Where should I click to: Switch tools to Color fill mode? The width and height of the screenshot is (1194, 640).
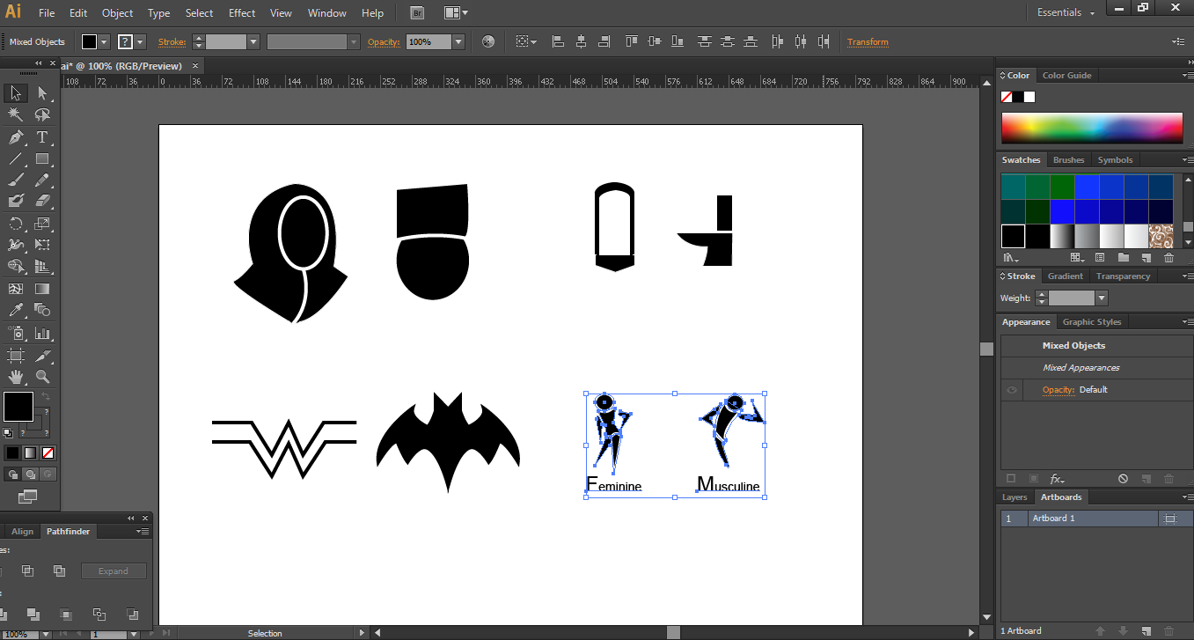click(x=12, y=452)
